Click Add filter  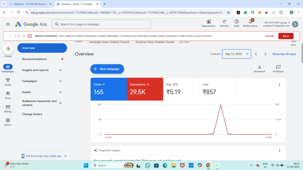(x=184, y=42)
